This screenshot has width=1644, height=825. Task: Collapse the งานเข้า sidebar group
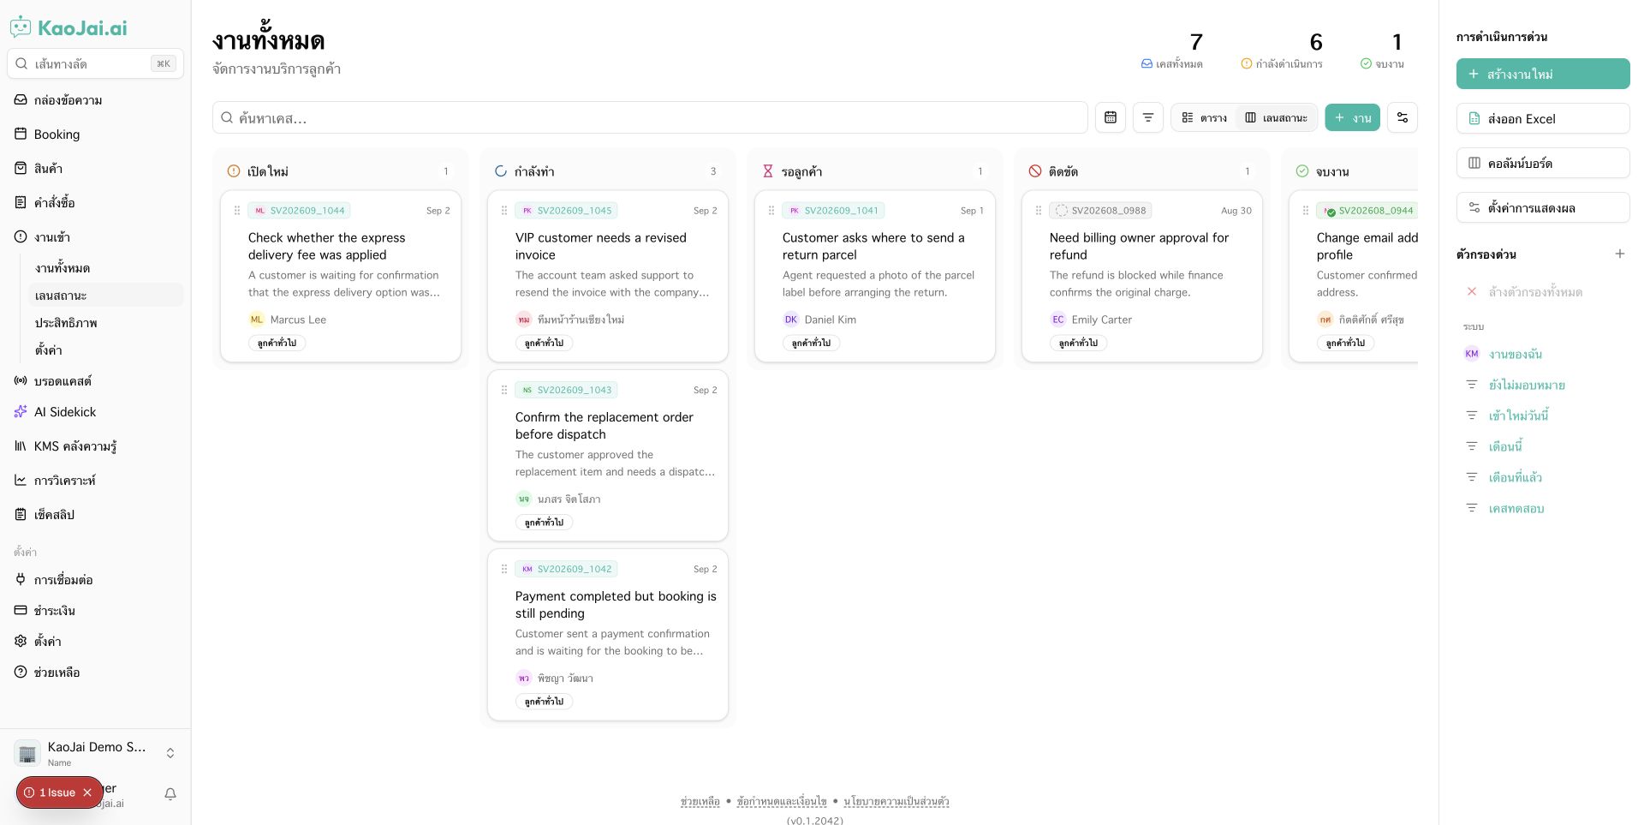(95, 237)
